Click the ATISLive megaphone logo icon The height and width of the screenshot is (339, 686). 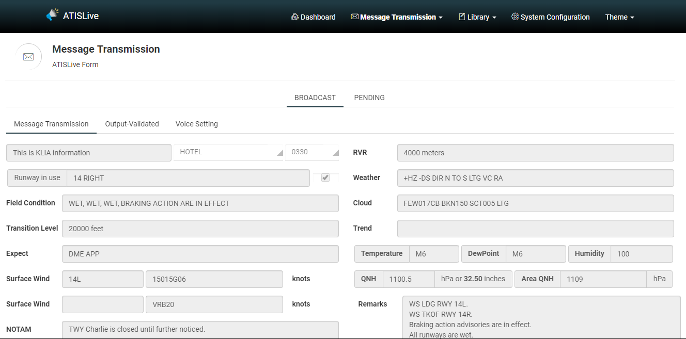52,15
